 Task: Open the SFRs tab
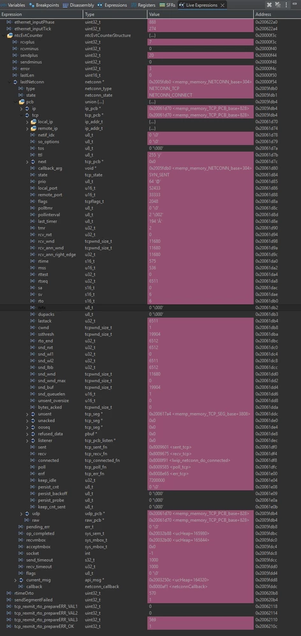click(168, 5)
